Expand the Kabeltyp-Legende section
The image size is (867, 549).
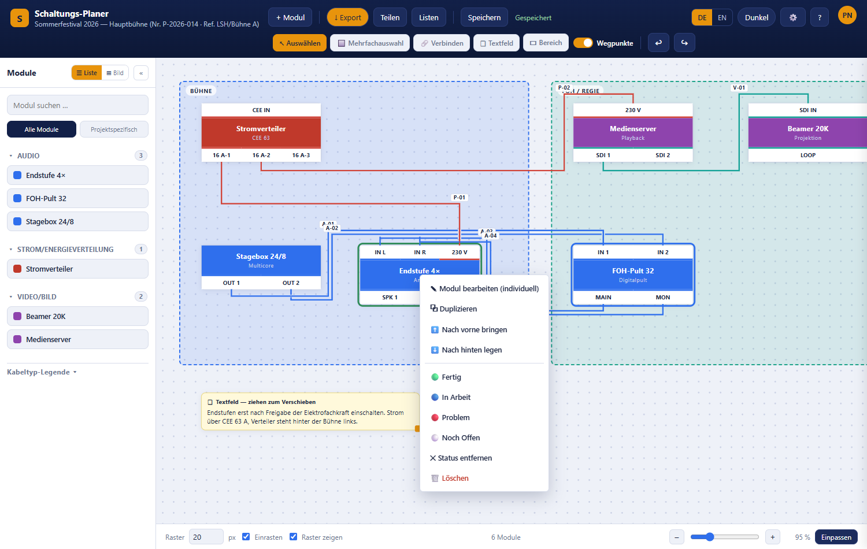coord(42,372)
